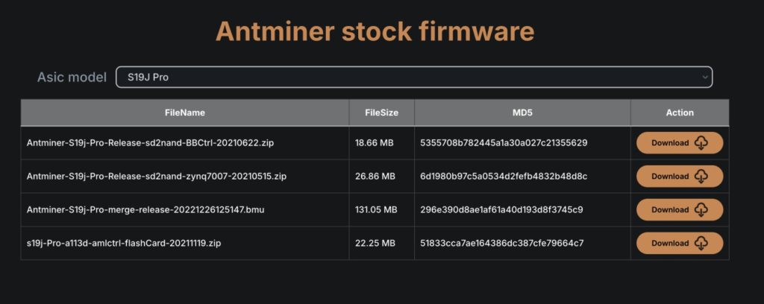Click filename Antminer-S19j-Pro-Release-sd2nand-BBCtrl-20210622.zip
Viewport: 764px width, 304px height.
pos(150,143)
